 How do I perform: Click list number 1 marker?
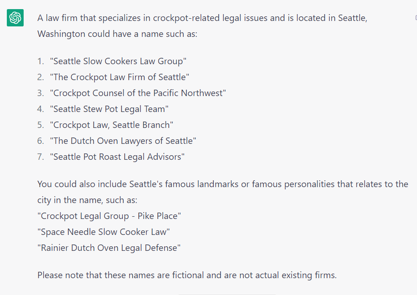point(40,61)
